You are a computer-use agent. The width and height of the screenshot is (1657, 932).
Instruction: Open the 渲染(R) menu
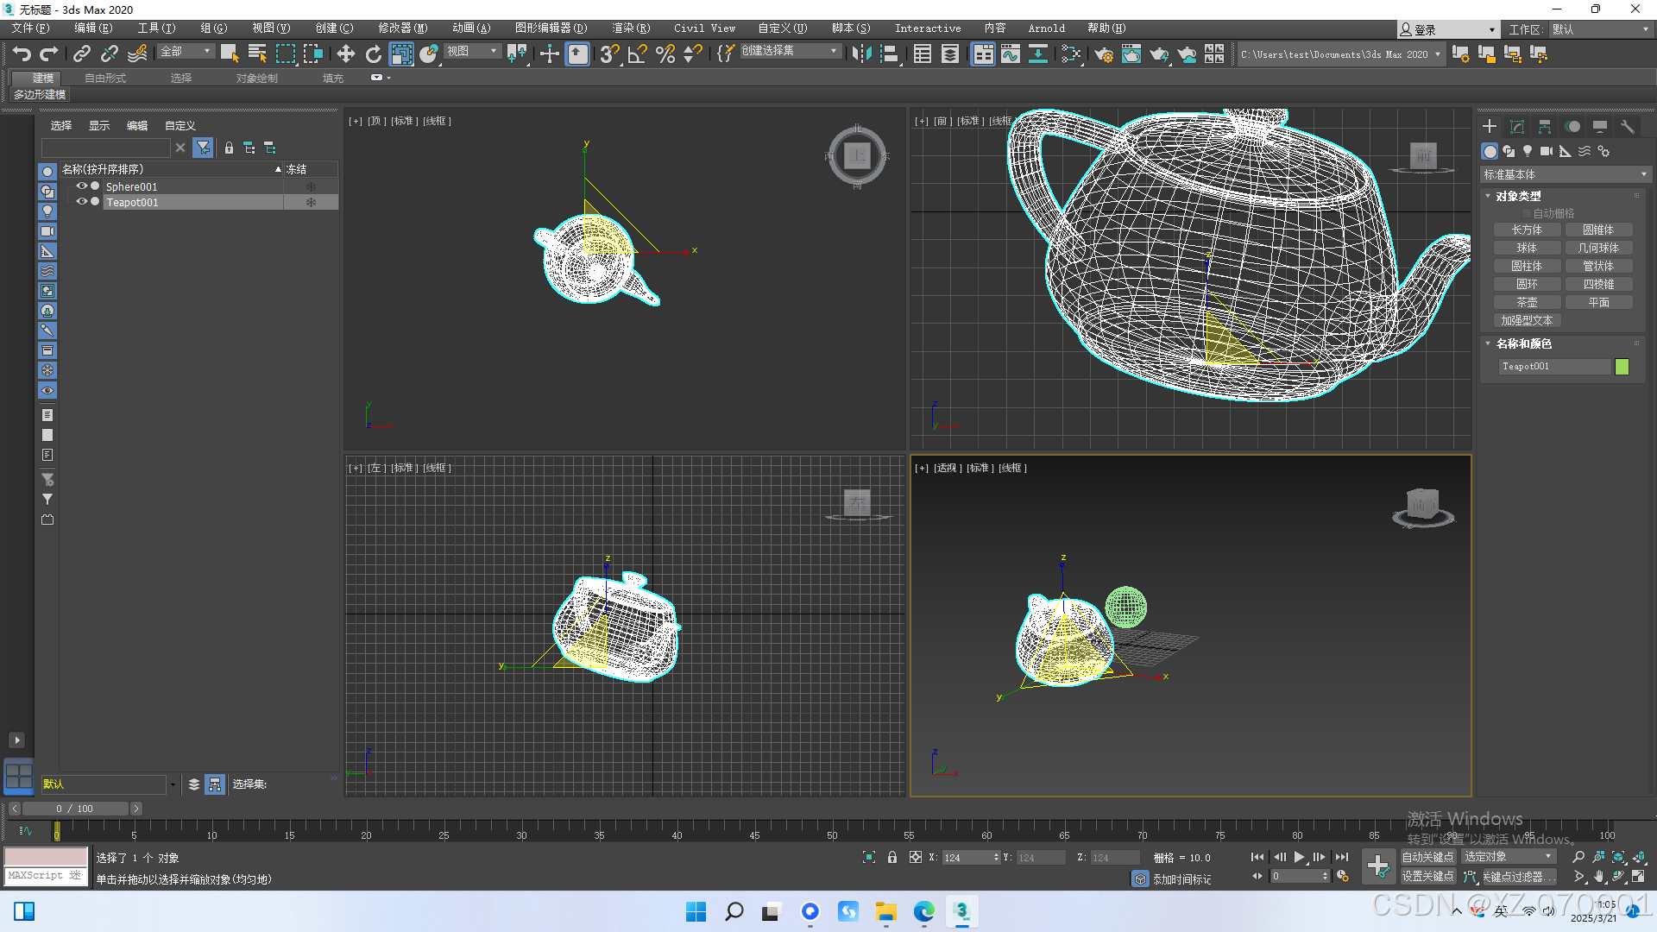pyautogui.click(x=630, y=28)
